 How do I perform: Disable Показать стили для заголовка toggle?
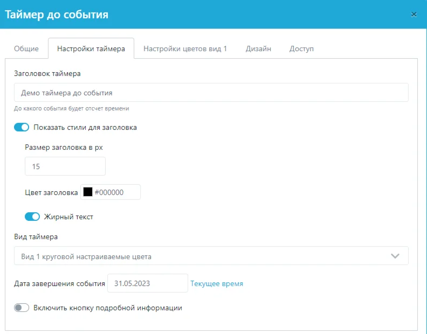click(22, 128)
